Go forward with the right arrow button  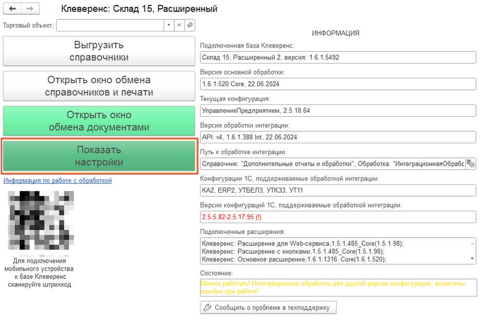(30, 8)
